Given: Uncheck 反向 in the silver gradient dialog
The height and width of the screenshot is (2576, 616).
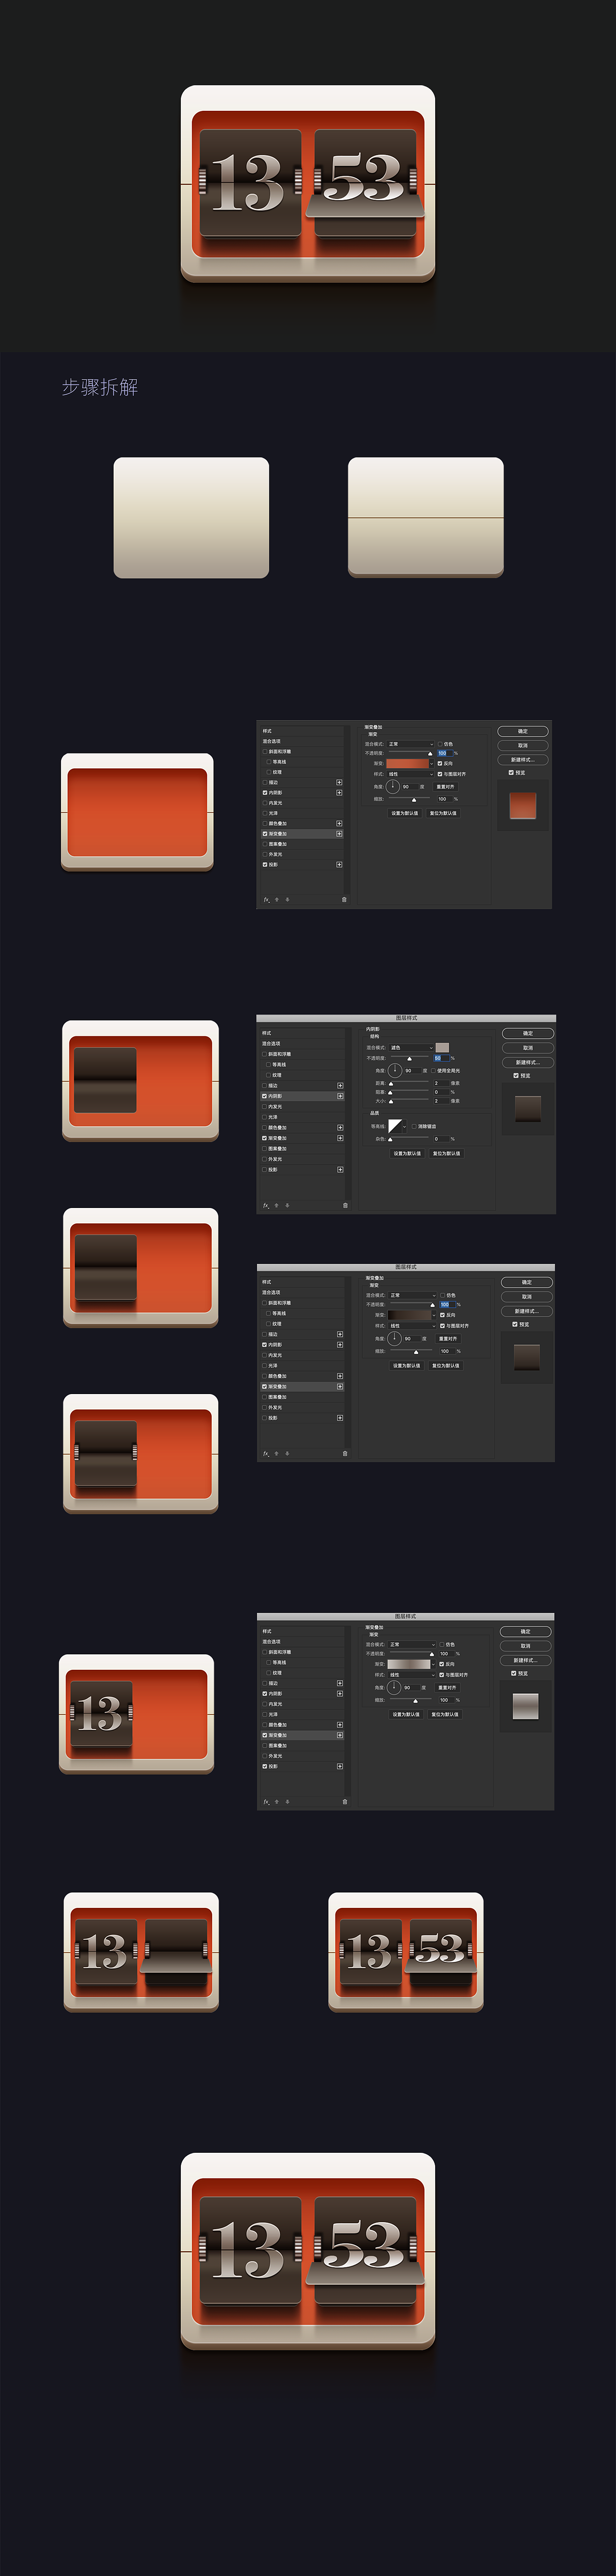Looking at the screenshot, I should tap(442, 1664).
